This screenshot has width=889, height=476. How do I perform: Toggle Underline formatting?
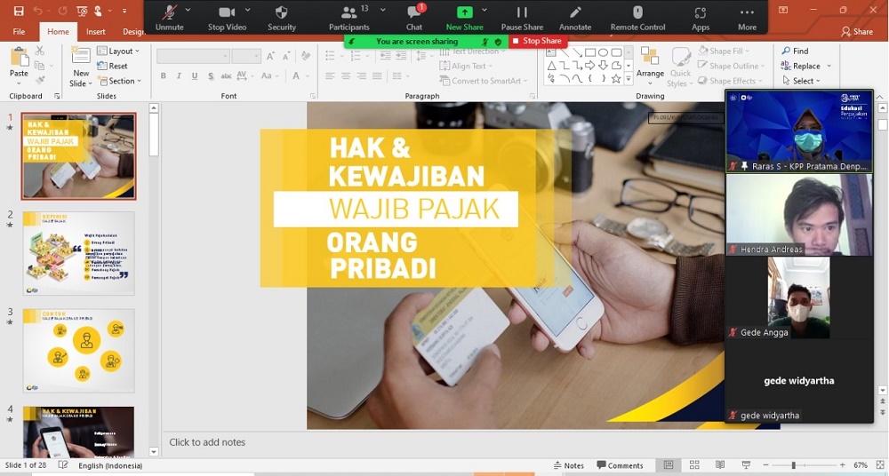[x=195, y=76]
